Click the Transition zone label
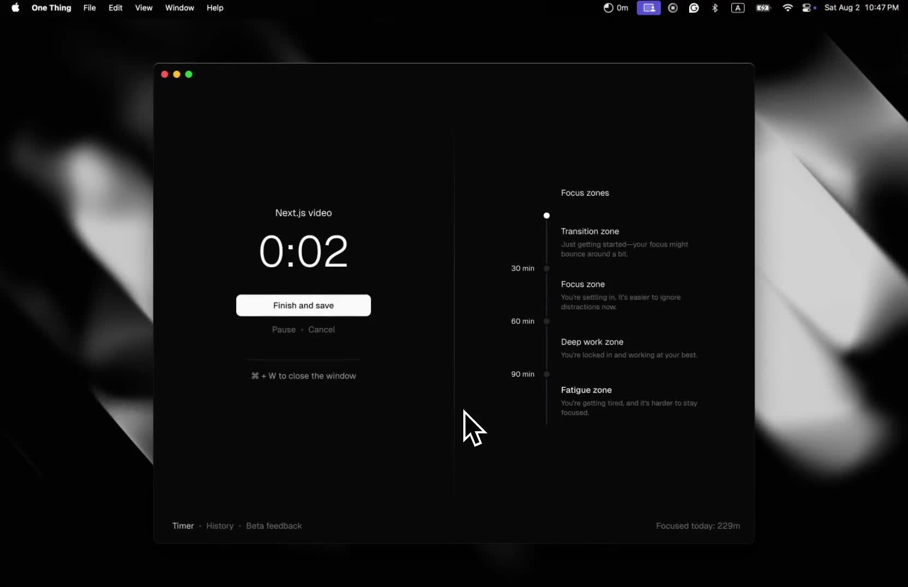 click(x=590, y=231)
